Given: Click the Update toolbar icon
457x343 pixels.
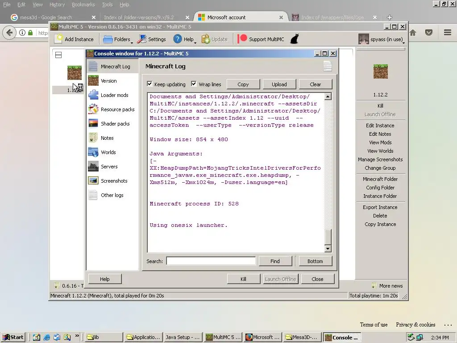Looking at the screenshot, I should click(206, 39).
